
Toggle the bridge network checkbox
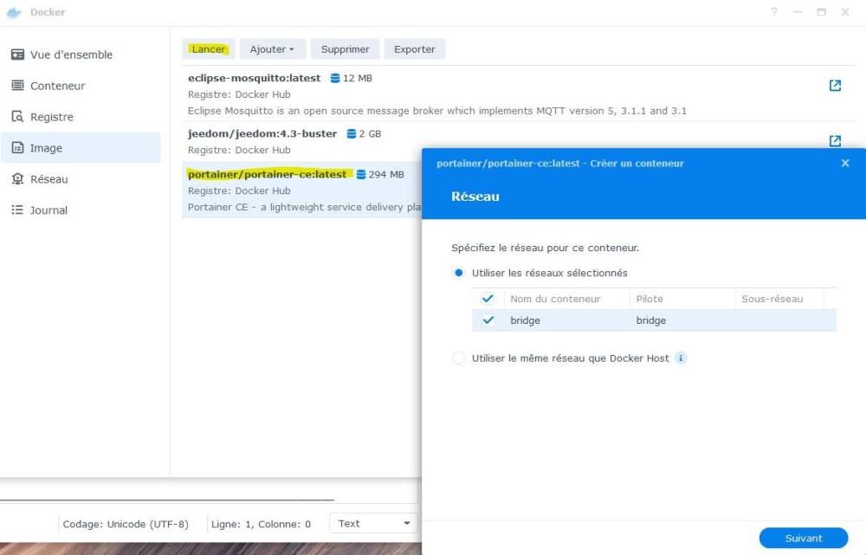pos(488,320)
